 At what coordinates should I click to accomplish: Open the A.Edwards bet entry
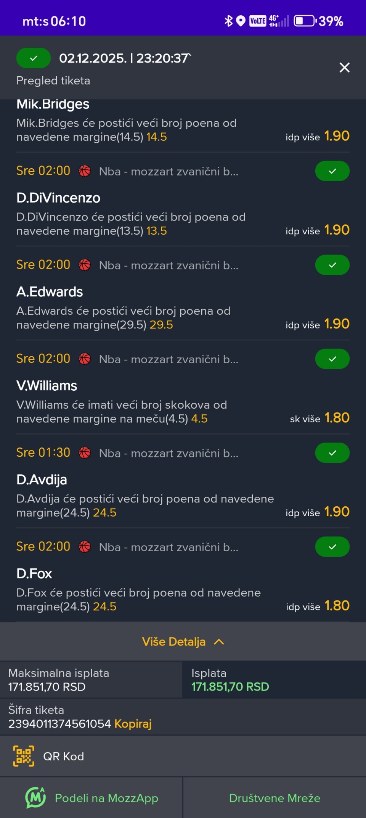(50, 292)
